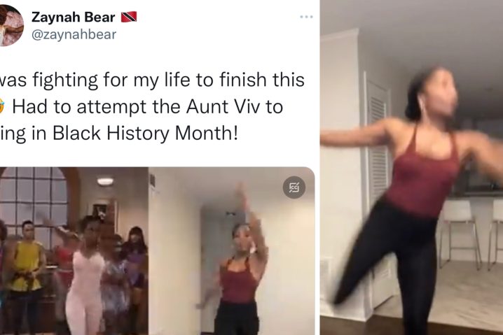Click dancer in pink bodysuit in video
The image size is (503, 335).
[x=85, y=276]
